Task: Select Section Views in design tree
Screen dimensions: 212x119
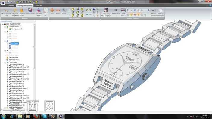Action: click(x=14, y=57)
